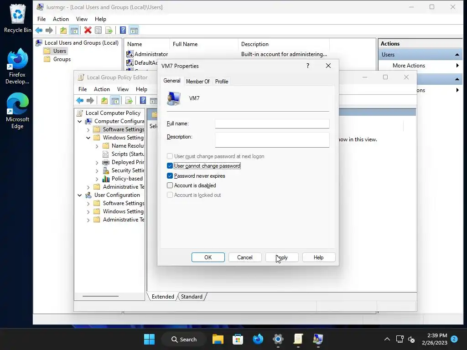Screen dimensions: 467x350
Task: Click lusrmgr taskbar icon
Action: pyautogui.click(x=318, y=339)
